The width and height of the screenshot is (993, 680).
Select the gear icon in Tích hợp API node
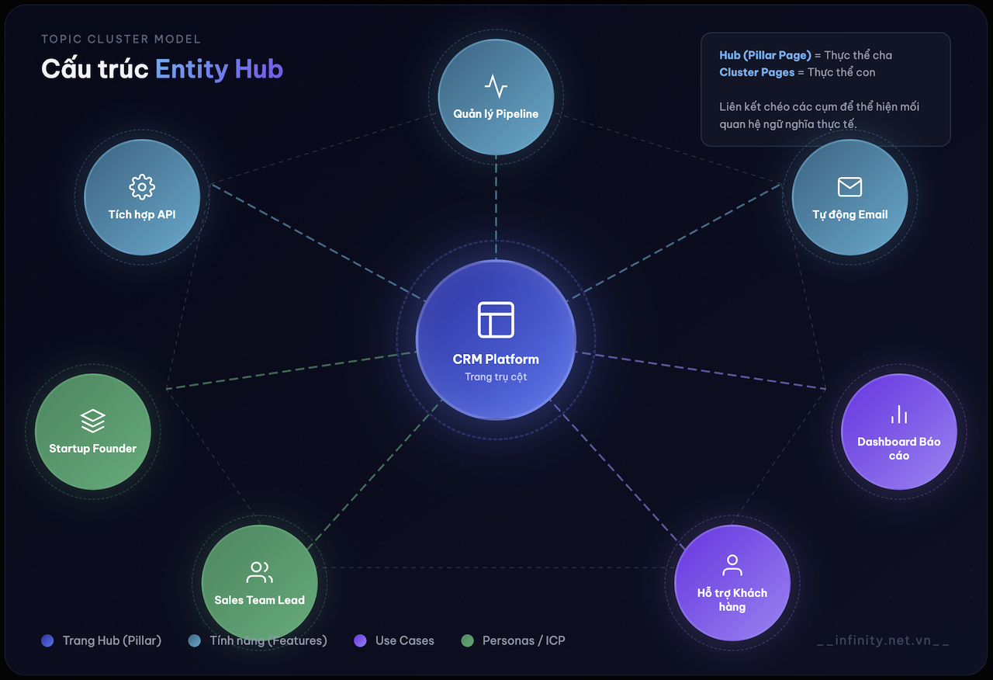(x=142, y=187)
